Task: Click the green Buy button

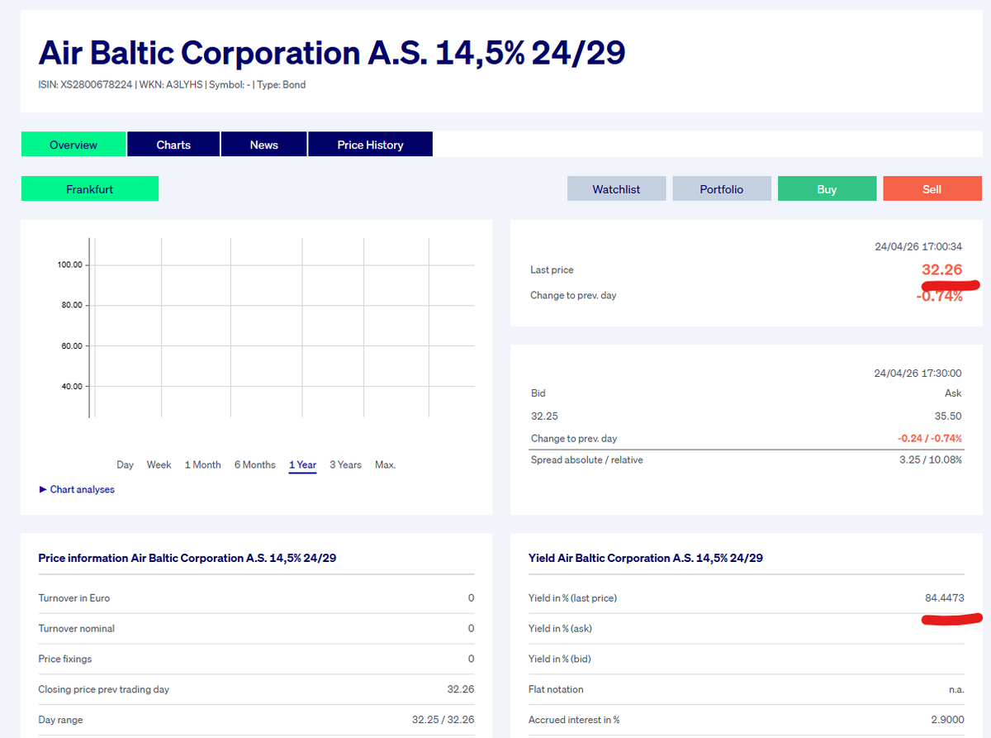Action: point(827,189)
